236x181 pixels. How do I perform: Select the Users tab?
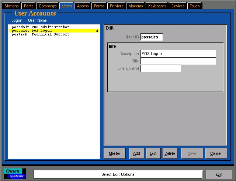pyautogui.click(x=67, y=6)
